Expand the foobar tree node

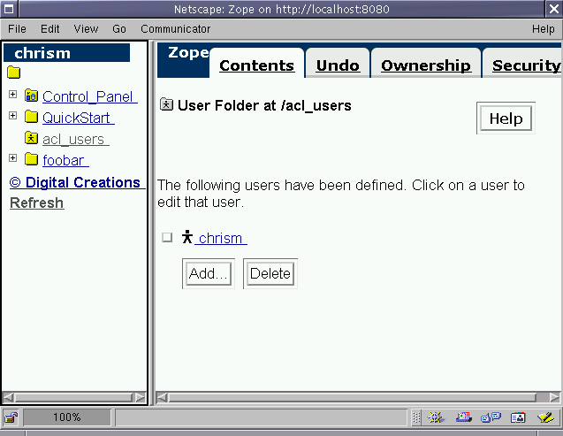(13, 158)
